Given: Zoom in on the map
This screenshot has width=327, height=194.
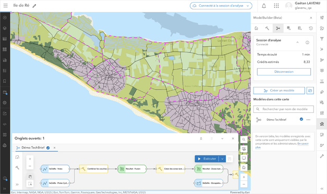Looking at the screenshot, I should coord(244,177).
